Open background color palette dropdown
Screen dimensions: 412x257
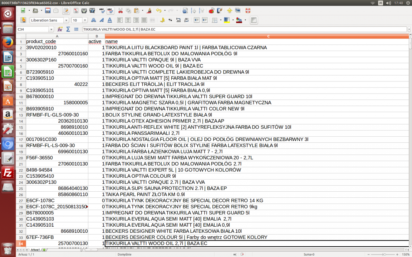coord(233,20)
